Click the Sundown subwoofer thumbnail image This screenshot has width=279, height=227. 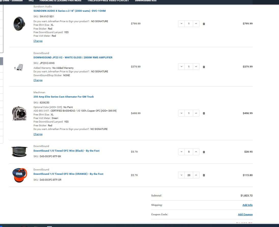pos(19,24)
